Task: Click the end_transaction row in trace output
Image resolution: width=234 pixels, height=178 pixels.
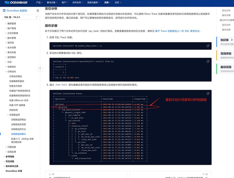Action: tap(100, 158)
